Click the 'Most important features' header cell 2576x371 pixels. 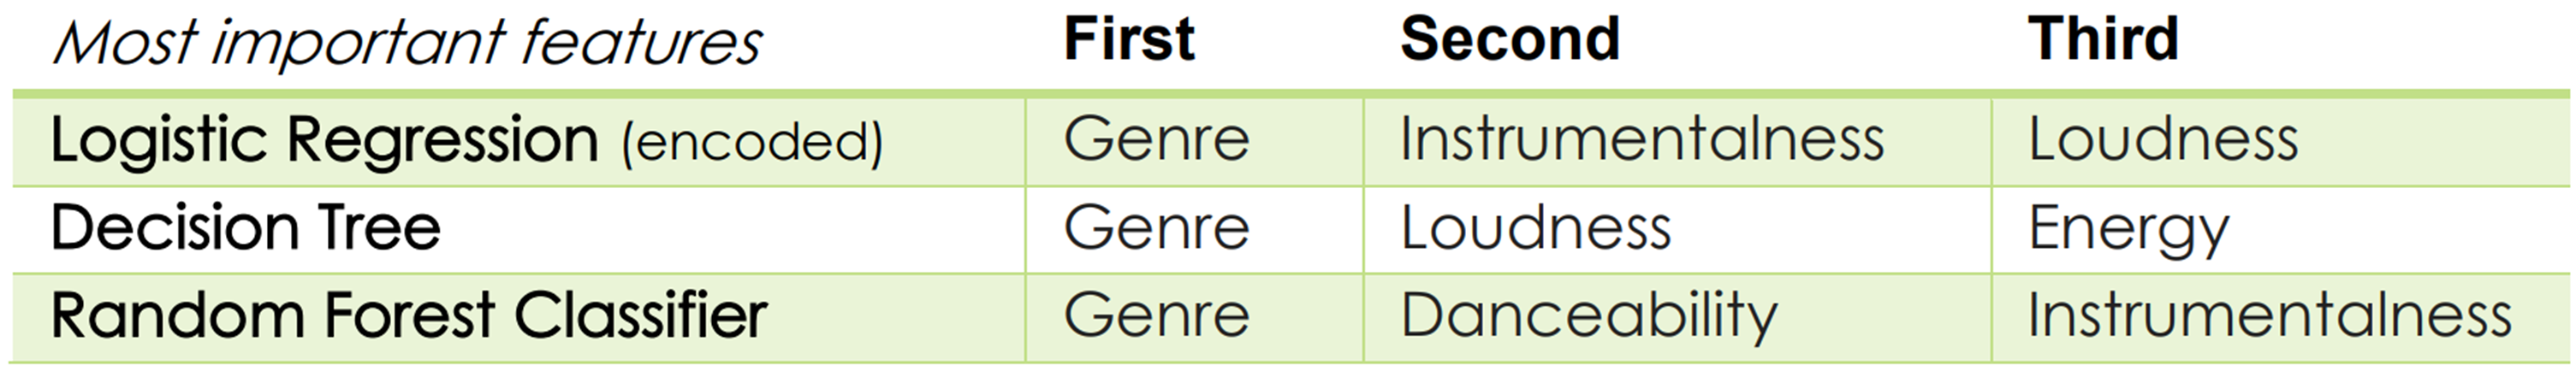point(407,44)
